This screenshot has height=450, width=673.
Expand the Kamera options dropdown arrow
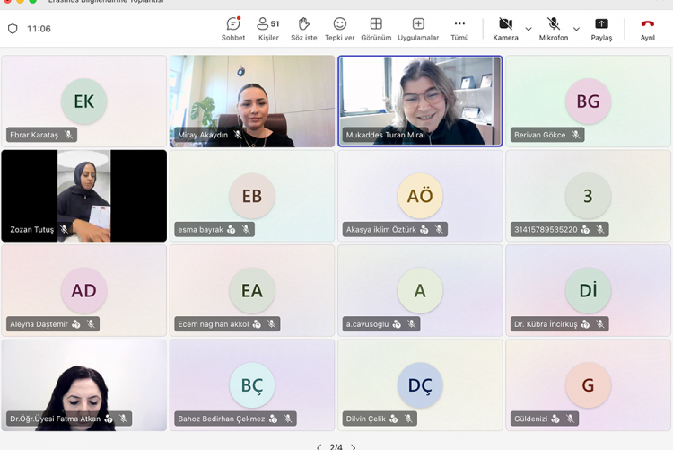point(529,29)
